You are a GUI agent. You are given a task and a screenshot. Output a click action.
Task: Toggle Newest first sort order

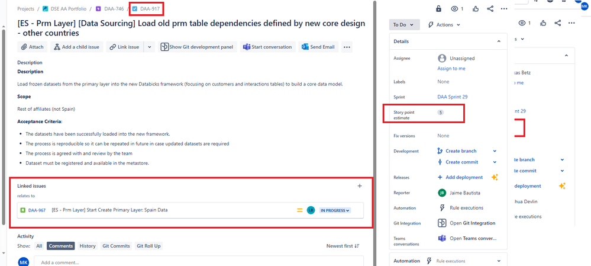[343, 246]
